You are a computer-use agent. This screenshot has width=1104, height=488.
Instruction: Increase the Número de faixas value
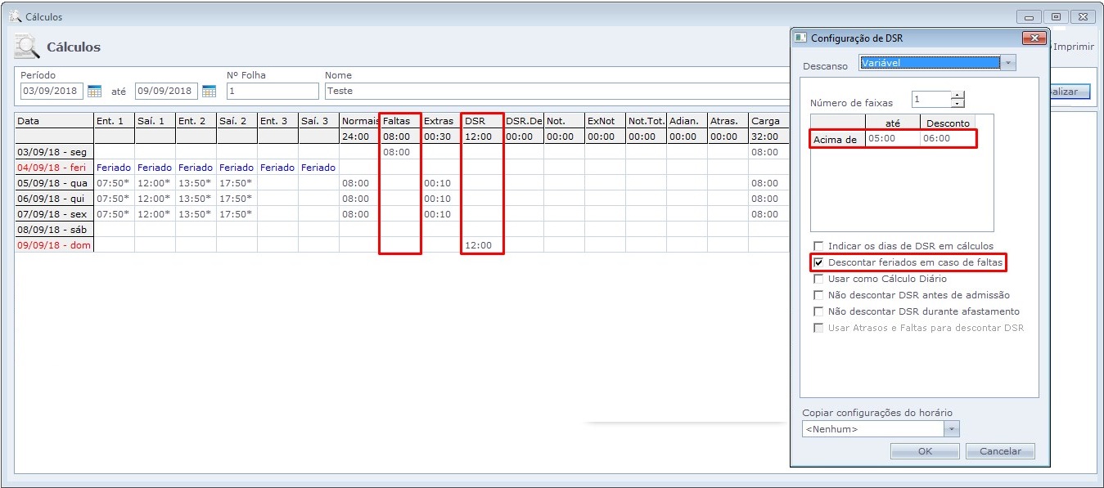click(958, 96)
